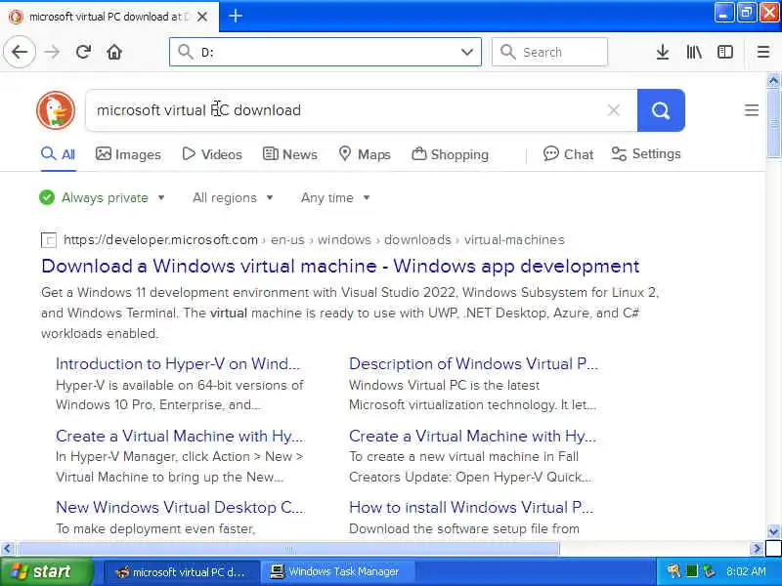Screen dimensions: 782x586
Task: Go back to the previous page
Action: [x=20, y=52]
